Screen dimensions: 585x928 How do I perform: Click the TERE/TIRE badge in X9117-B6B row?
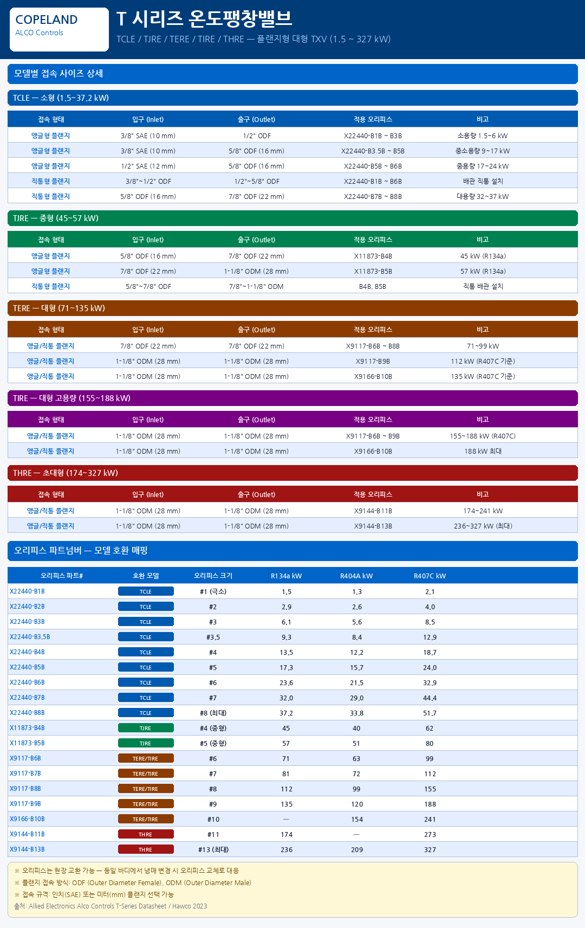pos(146,758)
